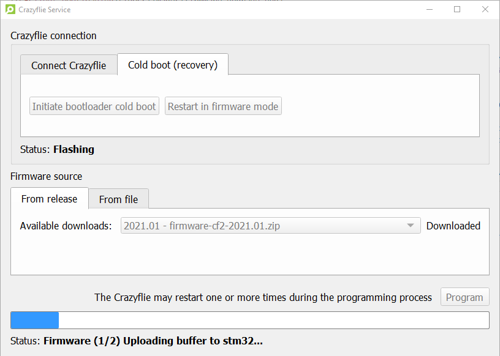The height and width of the screenshot is (356, 500).
Task: Switch to the Connect Crazyflie tab
Action: tap(69, 65)
